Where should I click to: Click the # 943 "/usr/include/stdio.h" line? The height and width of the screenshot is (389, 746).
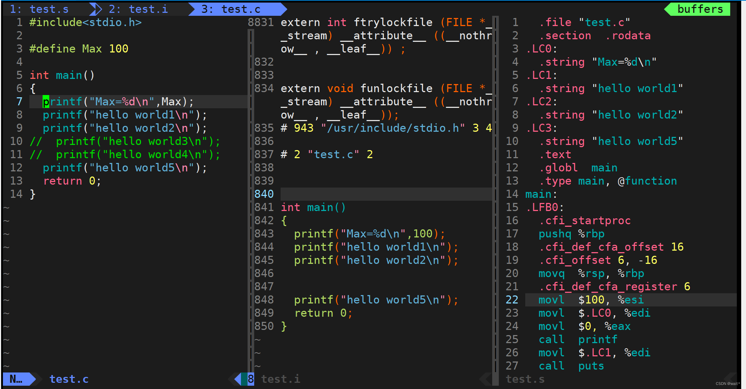click(386, 128)
